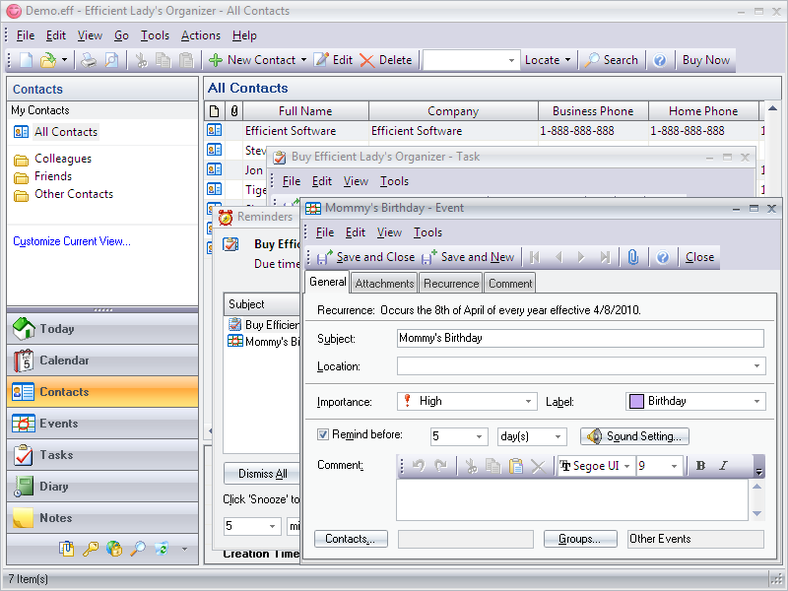788x591 pixels.
Task: Open the Label dropdown showing Birthday
Action: tap(756, 401)
